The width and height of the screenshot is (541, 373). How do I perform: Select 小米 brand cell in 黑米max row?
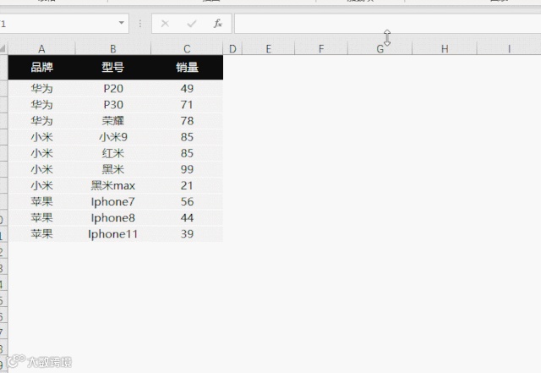coord(41,185)
